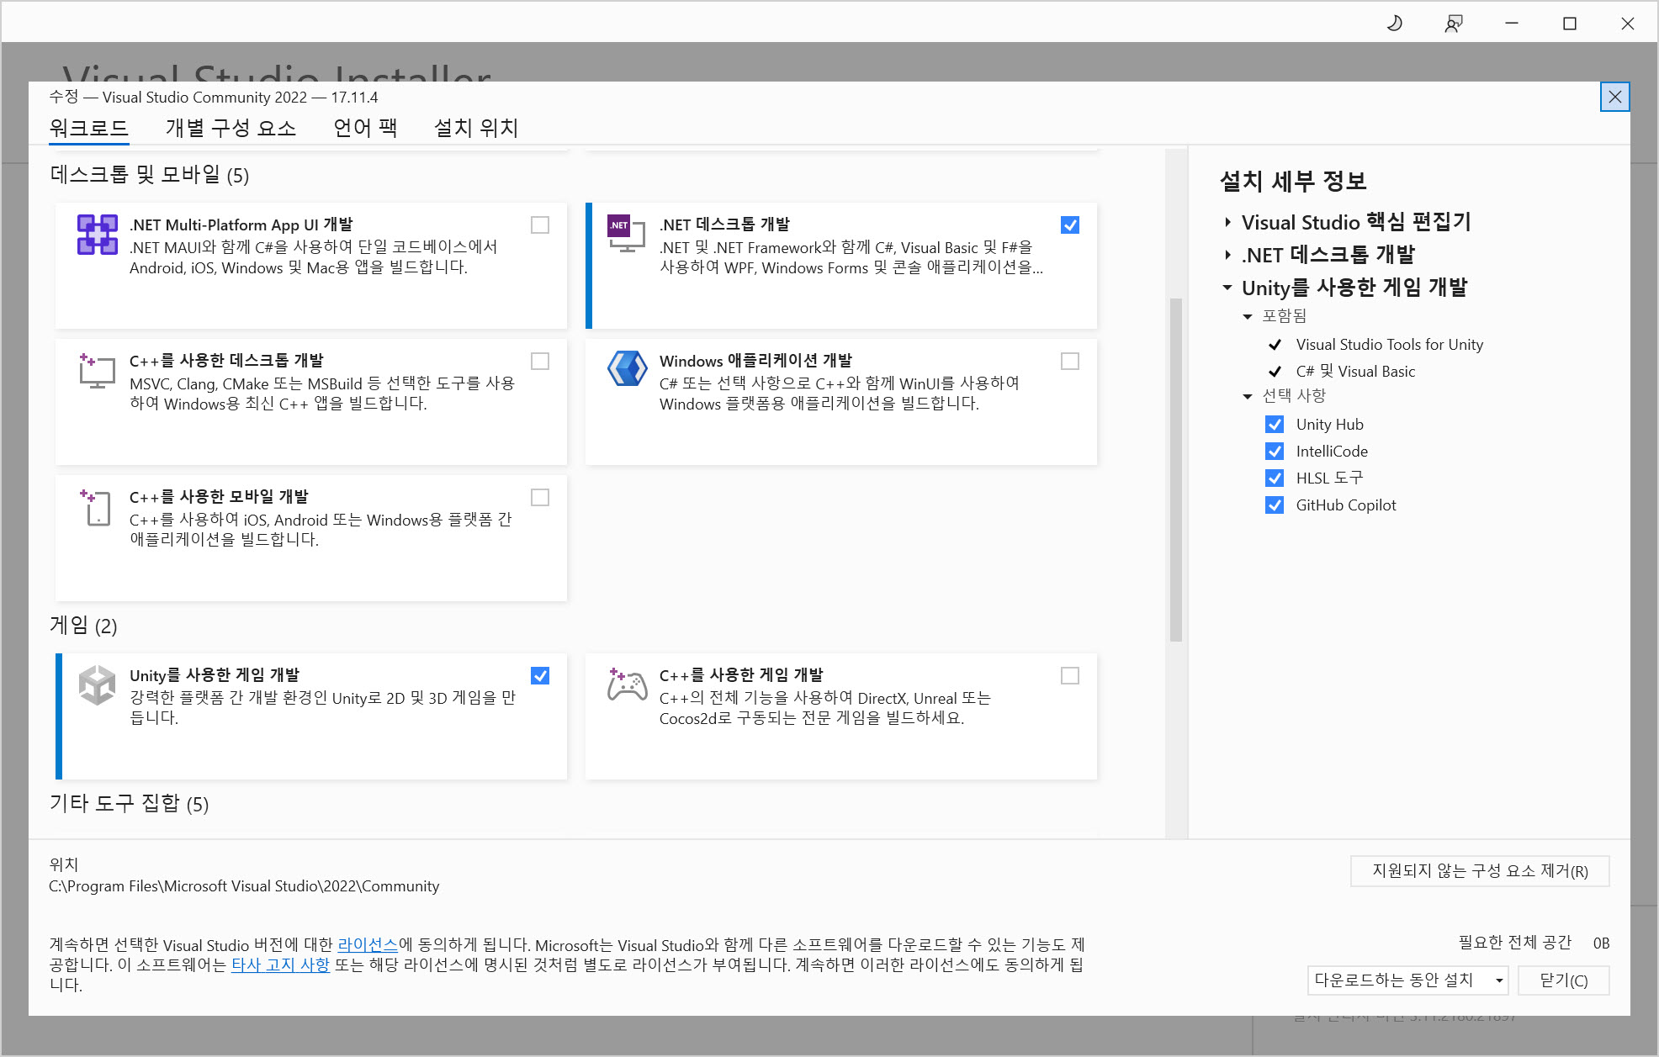Screen dimensions: 1659x1057
Task: Open the feedback icon in title bar
Action: click(x=1453, y=24)
